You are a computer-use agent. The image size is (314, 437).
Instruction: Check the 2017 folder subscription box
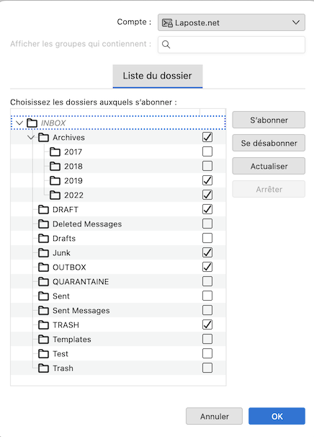(207, 151)
